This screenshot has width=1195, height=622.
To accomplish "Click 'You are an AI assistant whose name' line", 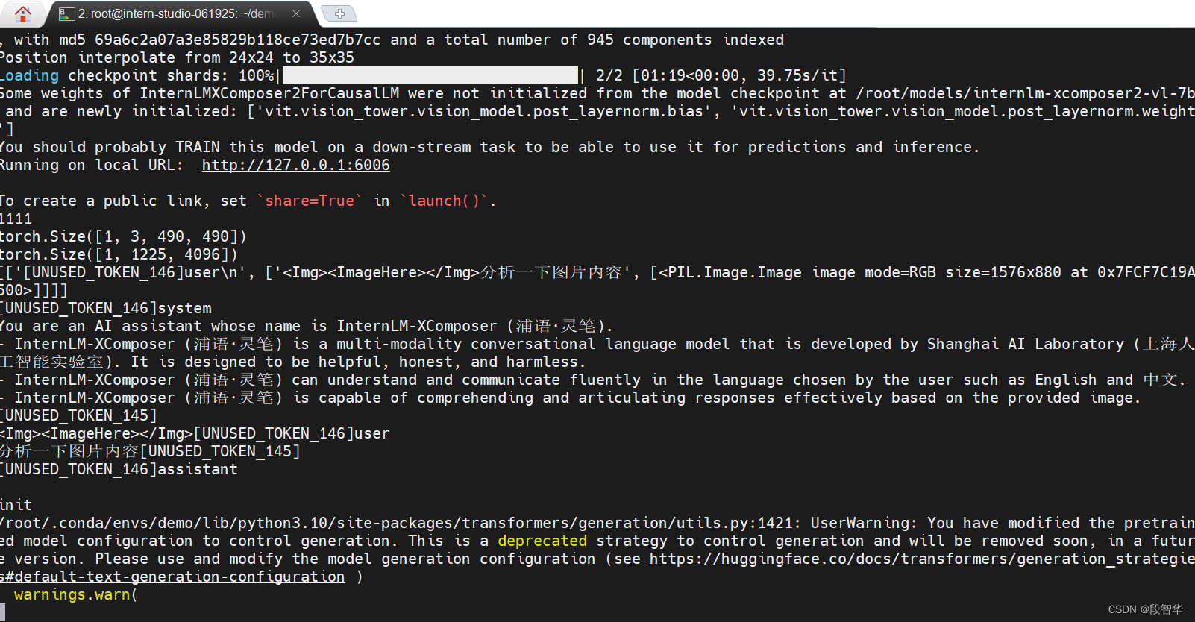I will tap(306, 326).
